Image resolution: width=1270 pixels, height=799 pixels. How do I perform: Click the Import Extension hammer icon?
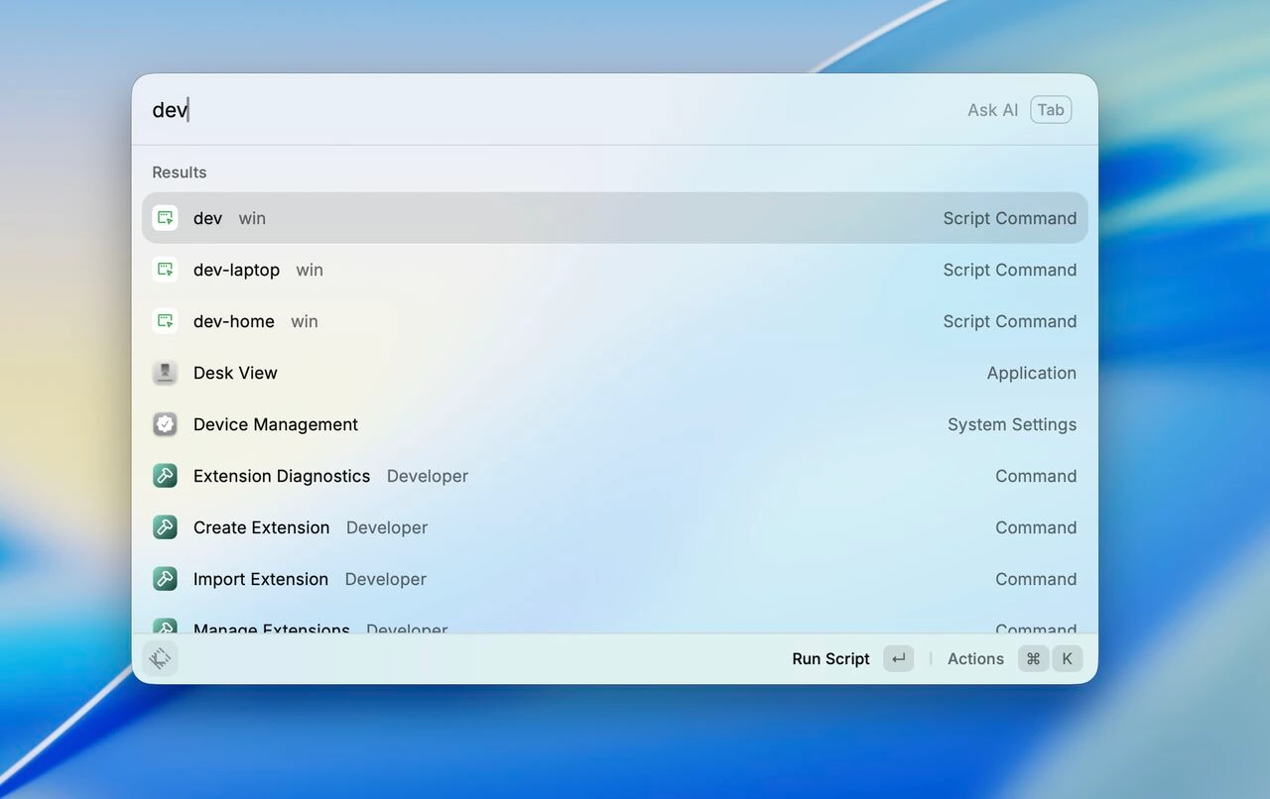[x=165, y=579]
